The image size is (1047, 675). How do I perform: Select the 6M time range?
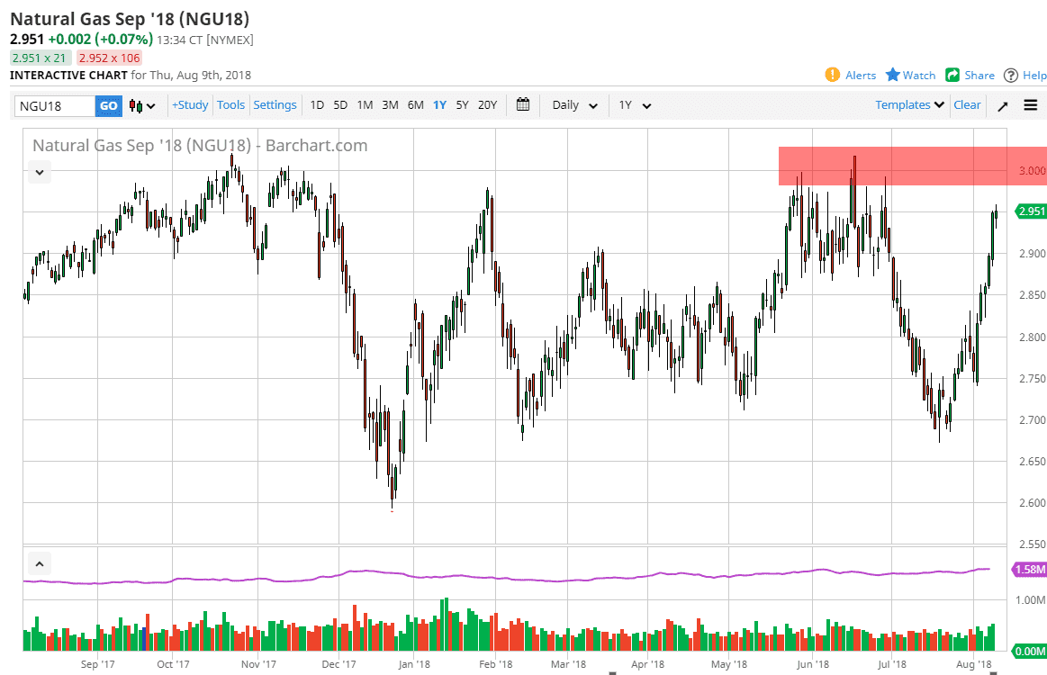click(415, 104)
